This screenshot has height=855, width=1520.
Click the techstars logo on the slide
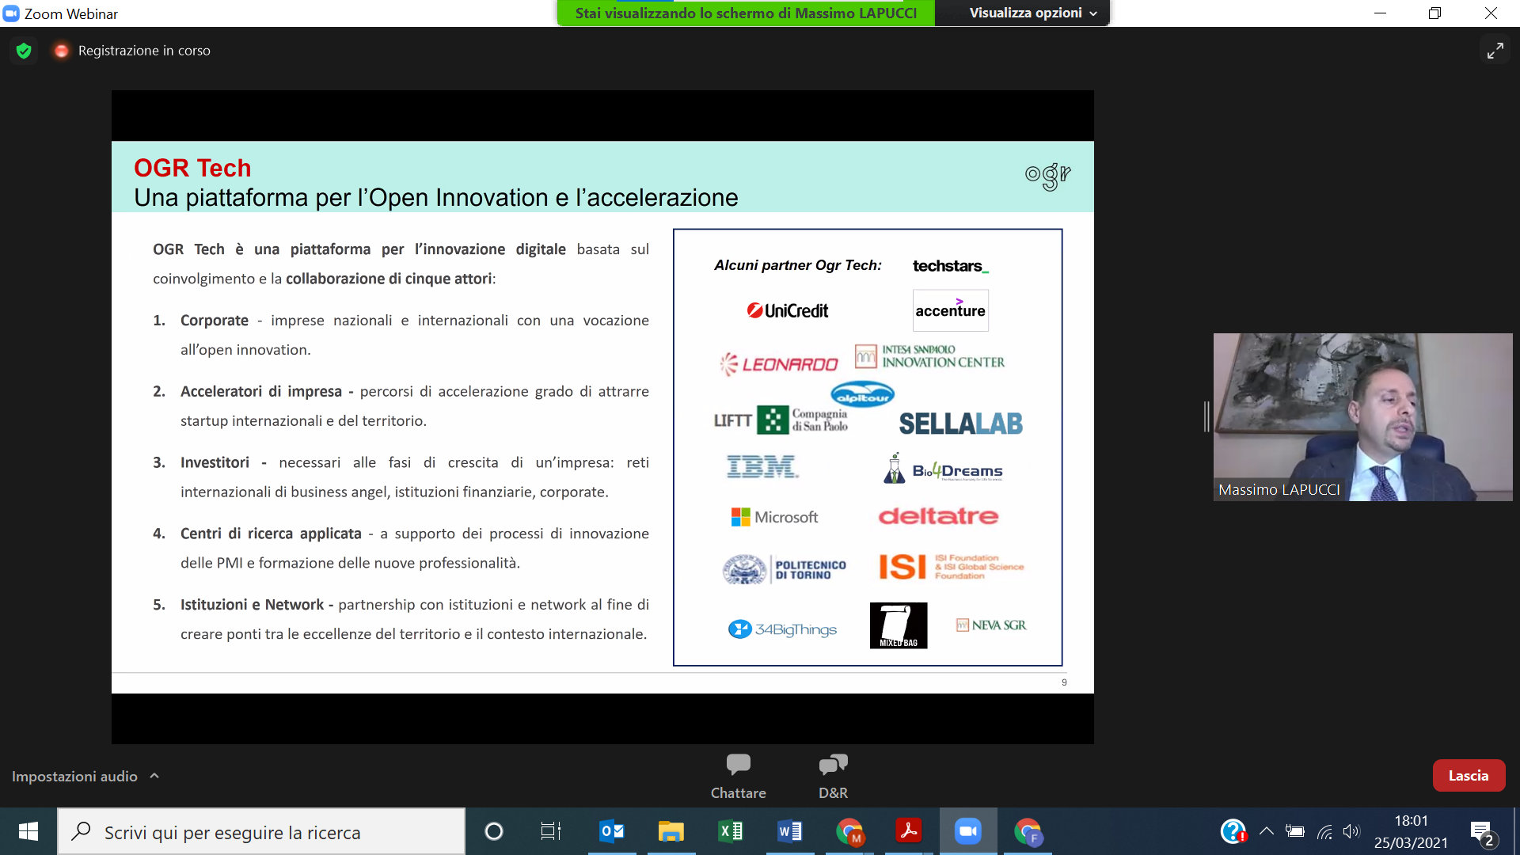[x=950, y=266]
